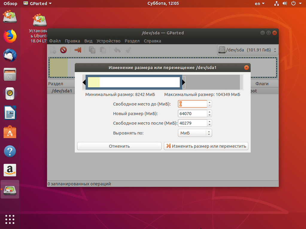Increase the free space following value
Screen dimensions: 306x229
point(209,121)
